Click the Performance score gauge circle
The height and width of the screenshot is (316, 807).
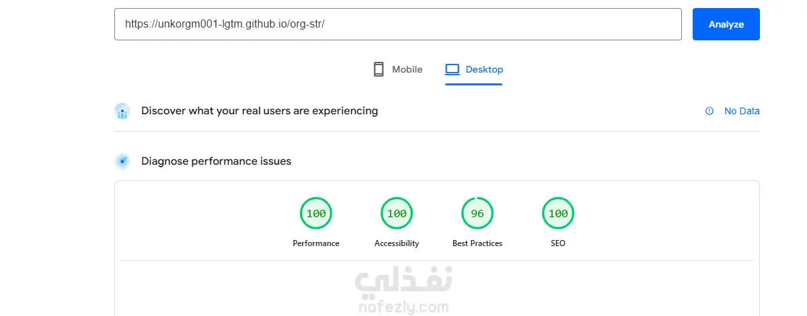pos(316,214)
